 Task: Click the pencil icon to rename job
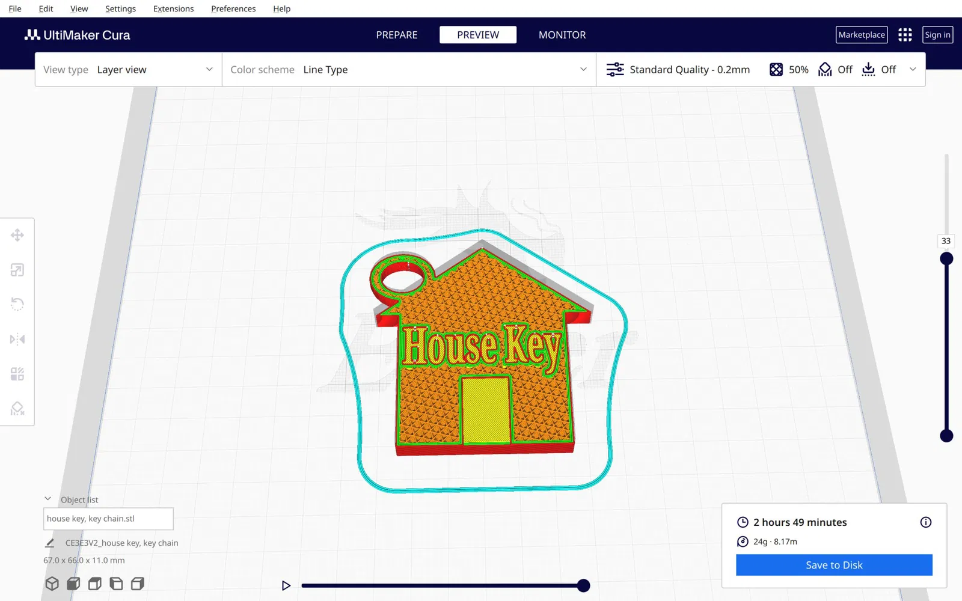coord(50,543)
